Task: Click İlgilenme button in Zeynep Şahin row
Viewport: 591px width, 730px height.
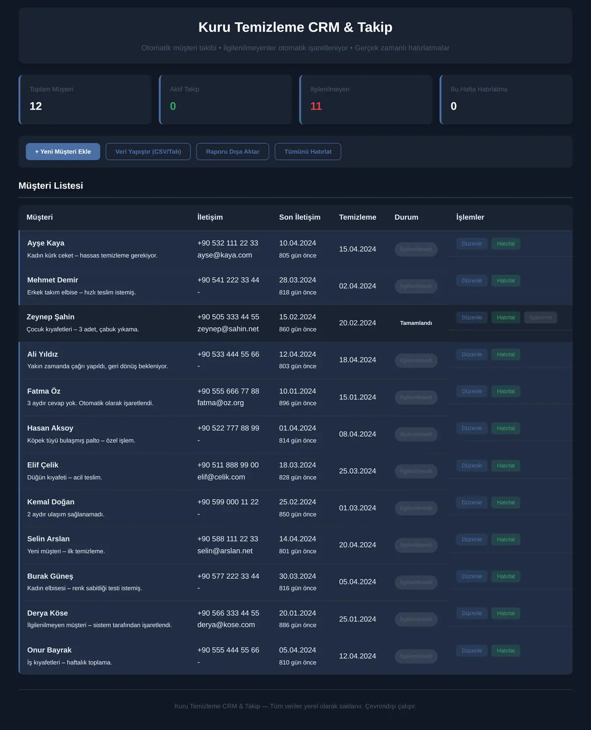Action: click(x=541, y=317)
